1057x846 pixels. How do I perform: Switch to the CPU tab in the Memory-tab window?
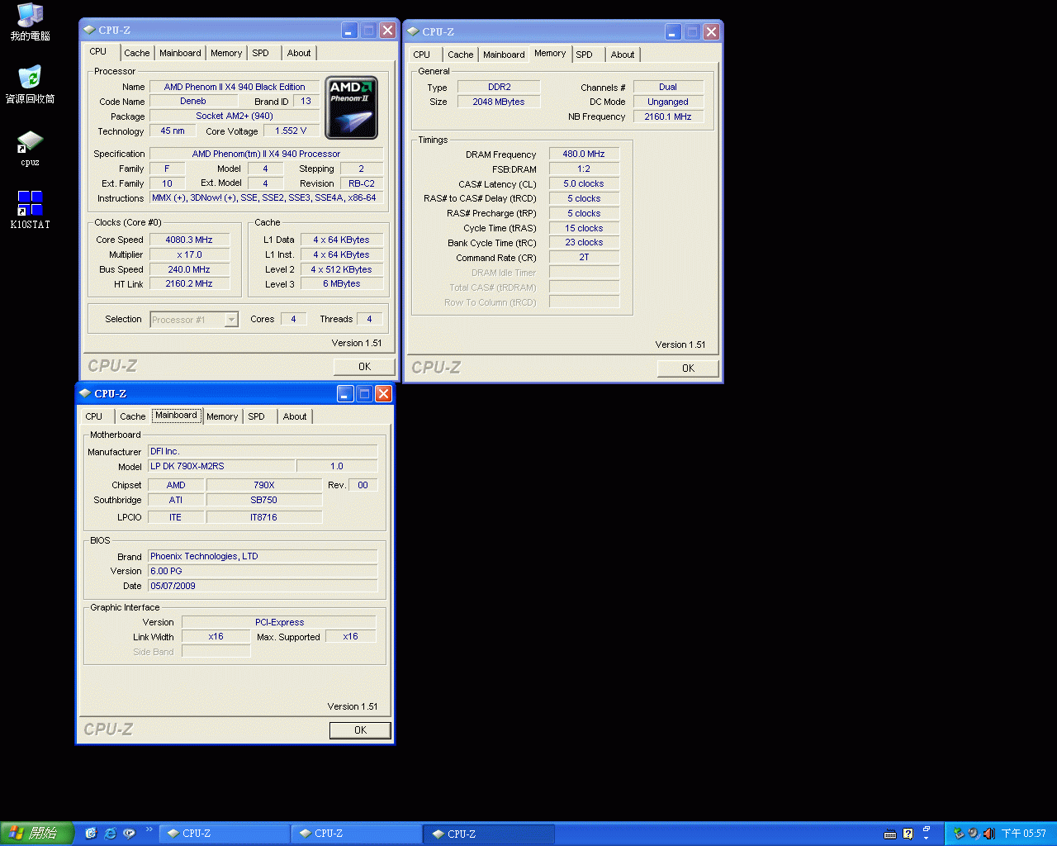point(422,55)
